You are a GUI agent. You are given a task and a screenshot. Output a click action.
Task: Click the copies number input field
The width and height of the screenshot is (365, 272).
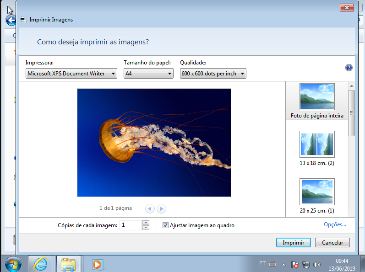point(131,225)
